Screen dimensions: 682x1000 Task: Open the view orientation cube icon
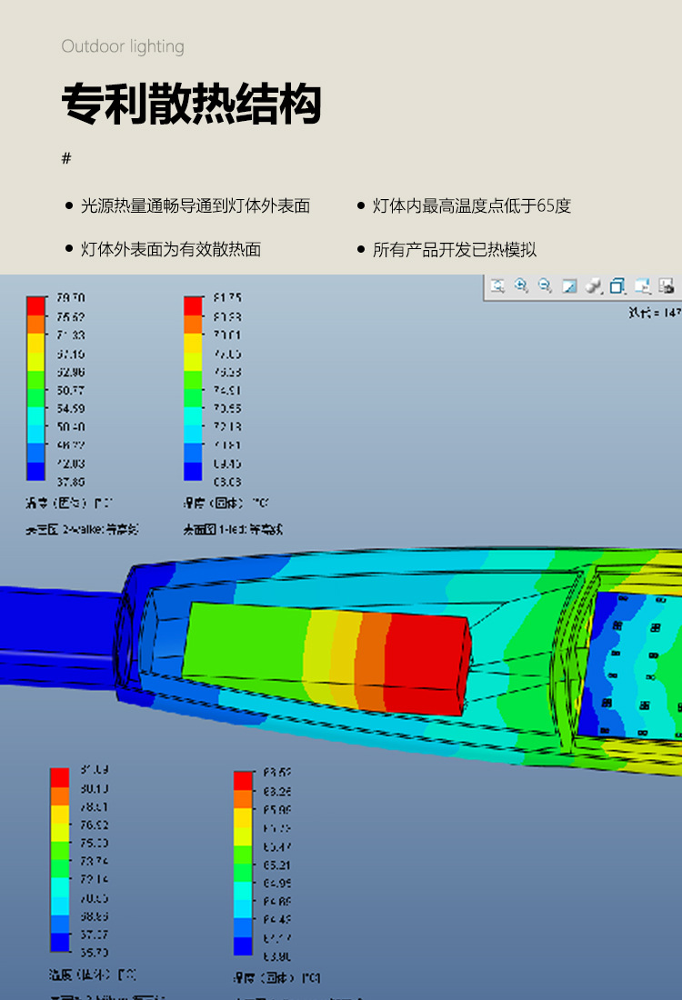[x=617, y=285]
